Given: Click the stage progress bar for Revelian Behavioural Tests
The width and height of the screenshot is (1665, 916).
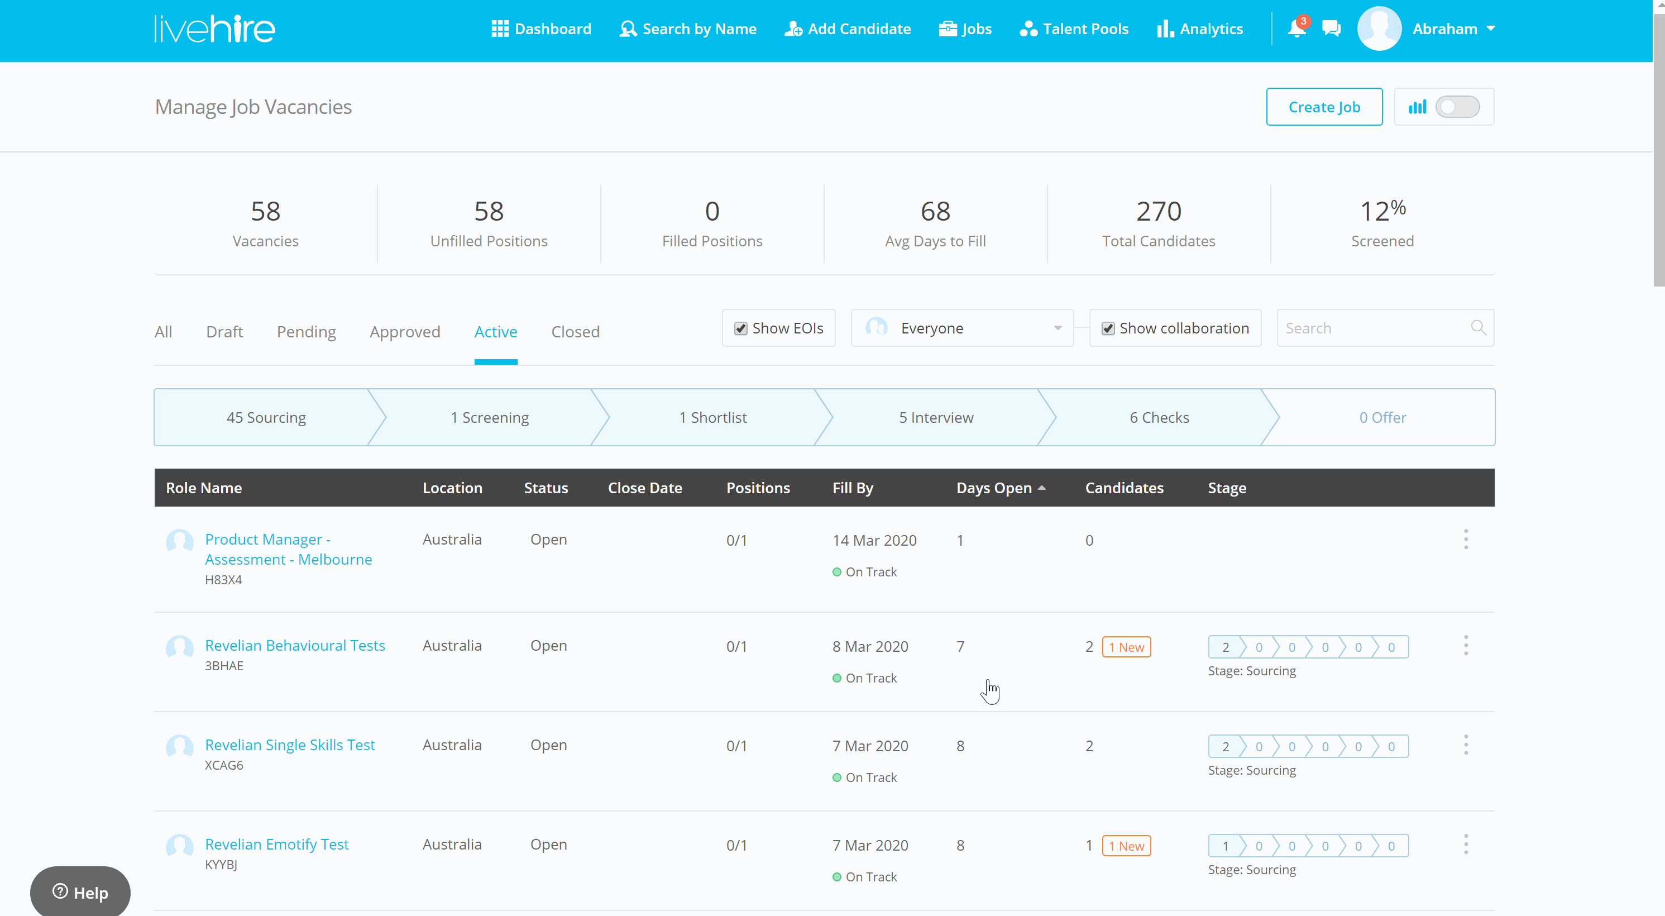Looking at the screenshot, I should click(x=1308, y=647).
